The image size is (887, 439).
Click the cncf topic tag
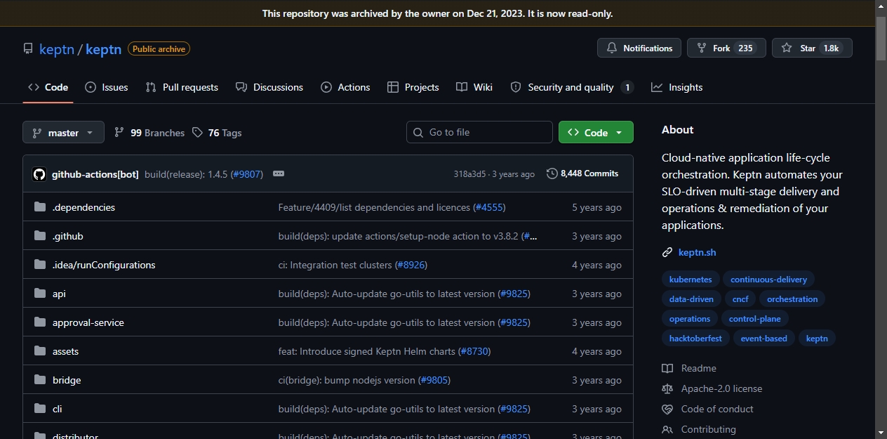[x=740, y=299]
